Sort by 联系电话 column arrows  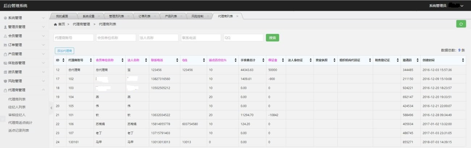coord(177,60)
